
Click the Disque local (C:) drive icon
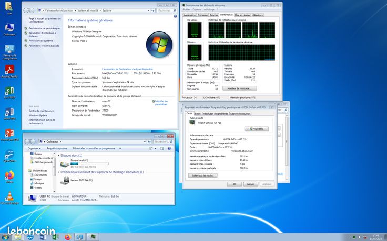[x=65, y=164]
